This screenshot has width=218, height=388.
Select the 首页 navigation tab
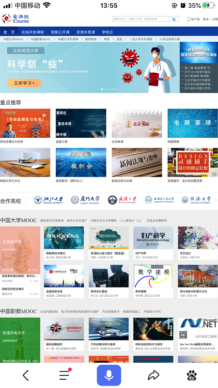9,32
